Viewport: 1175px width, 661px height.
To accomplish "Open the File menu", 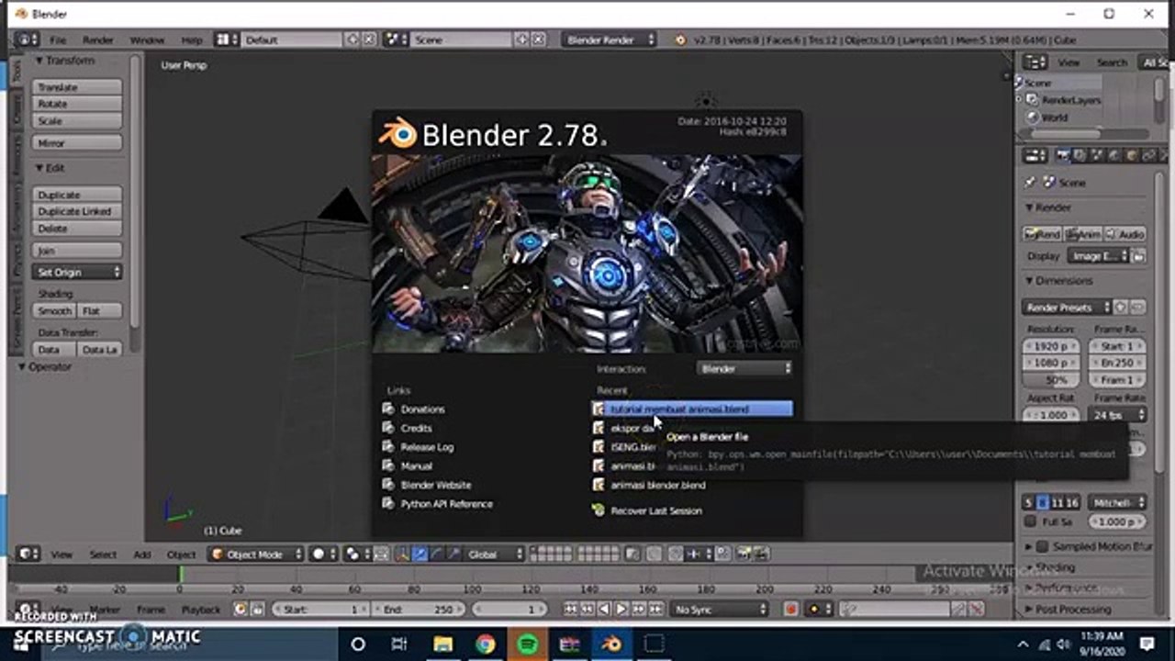I will 58,39.
